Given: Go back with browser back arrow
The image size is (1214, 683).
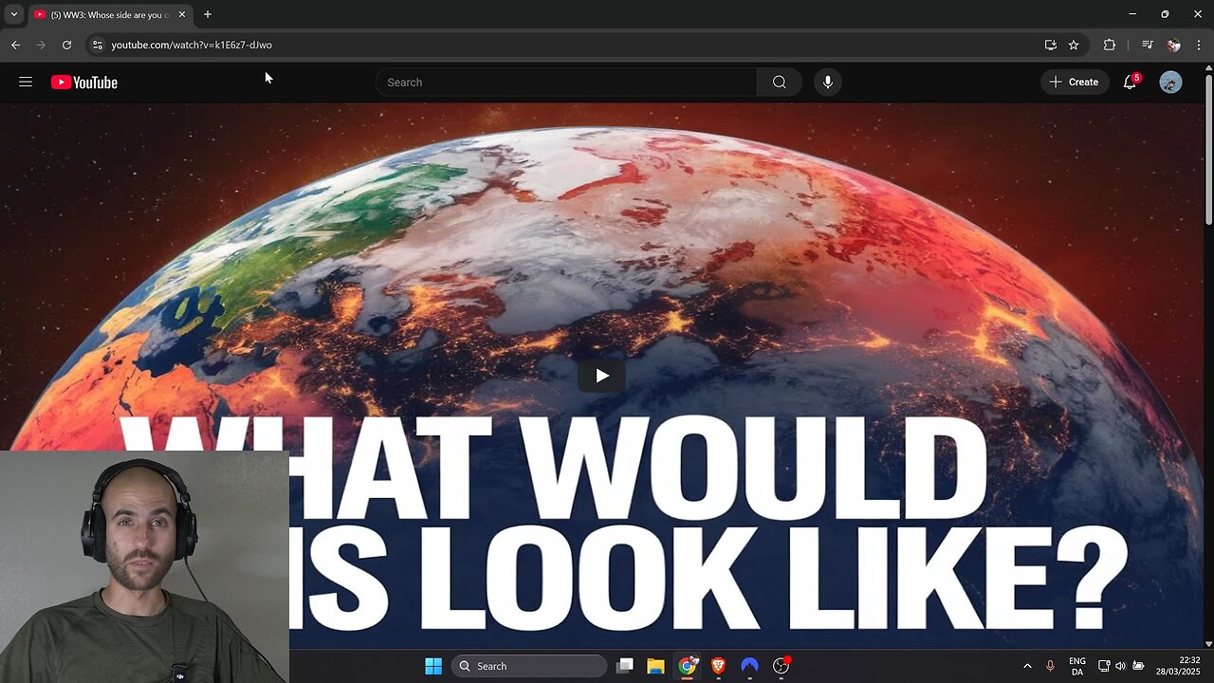Looking at the screenshot, I should (15, 45).
